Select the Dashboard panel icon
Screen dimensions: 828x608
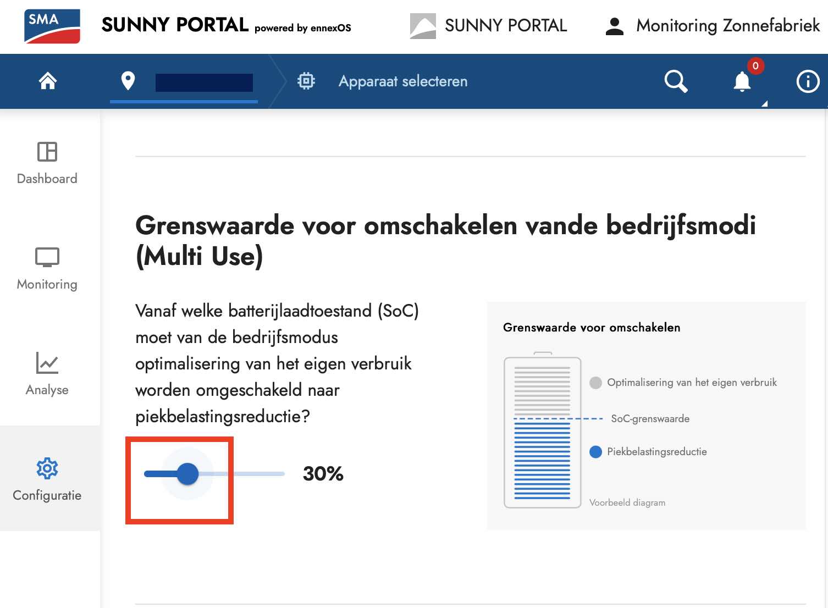47,153
